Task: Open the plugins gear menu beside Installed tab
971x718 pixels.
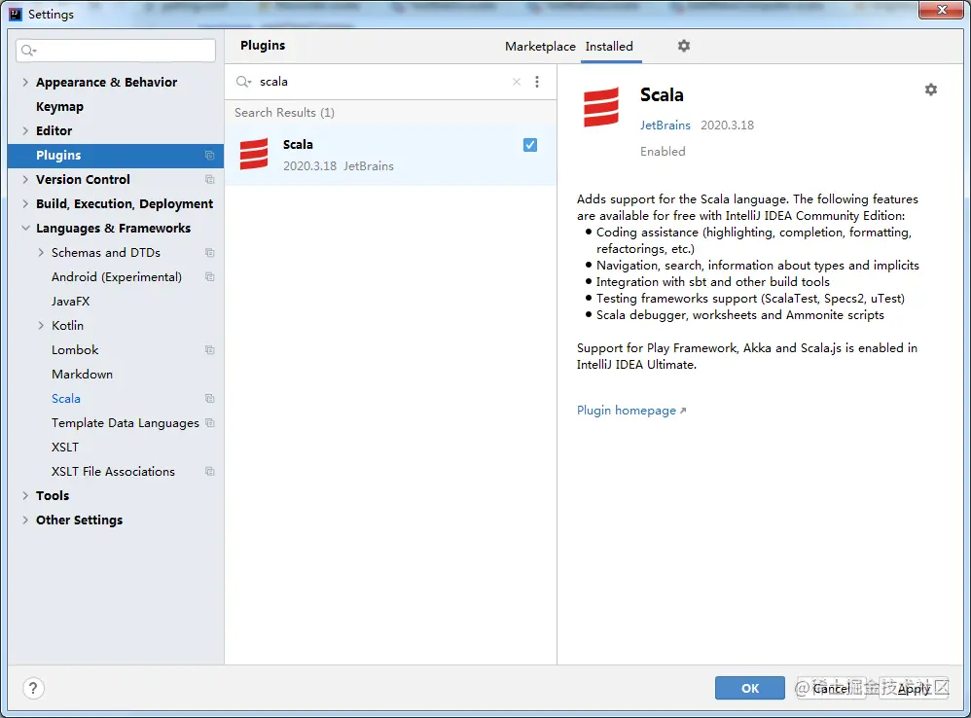Action: point(684,46)
